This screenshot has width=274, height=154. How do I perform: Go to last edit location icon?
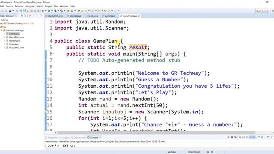(x=105, y=11)
